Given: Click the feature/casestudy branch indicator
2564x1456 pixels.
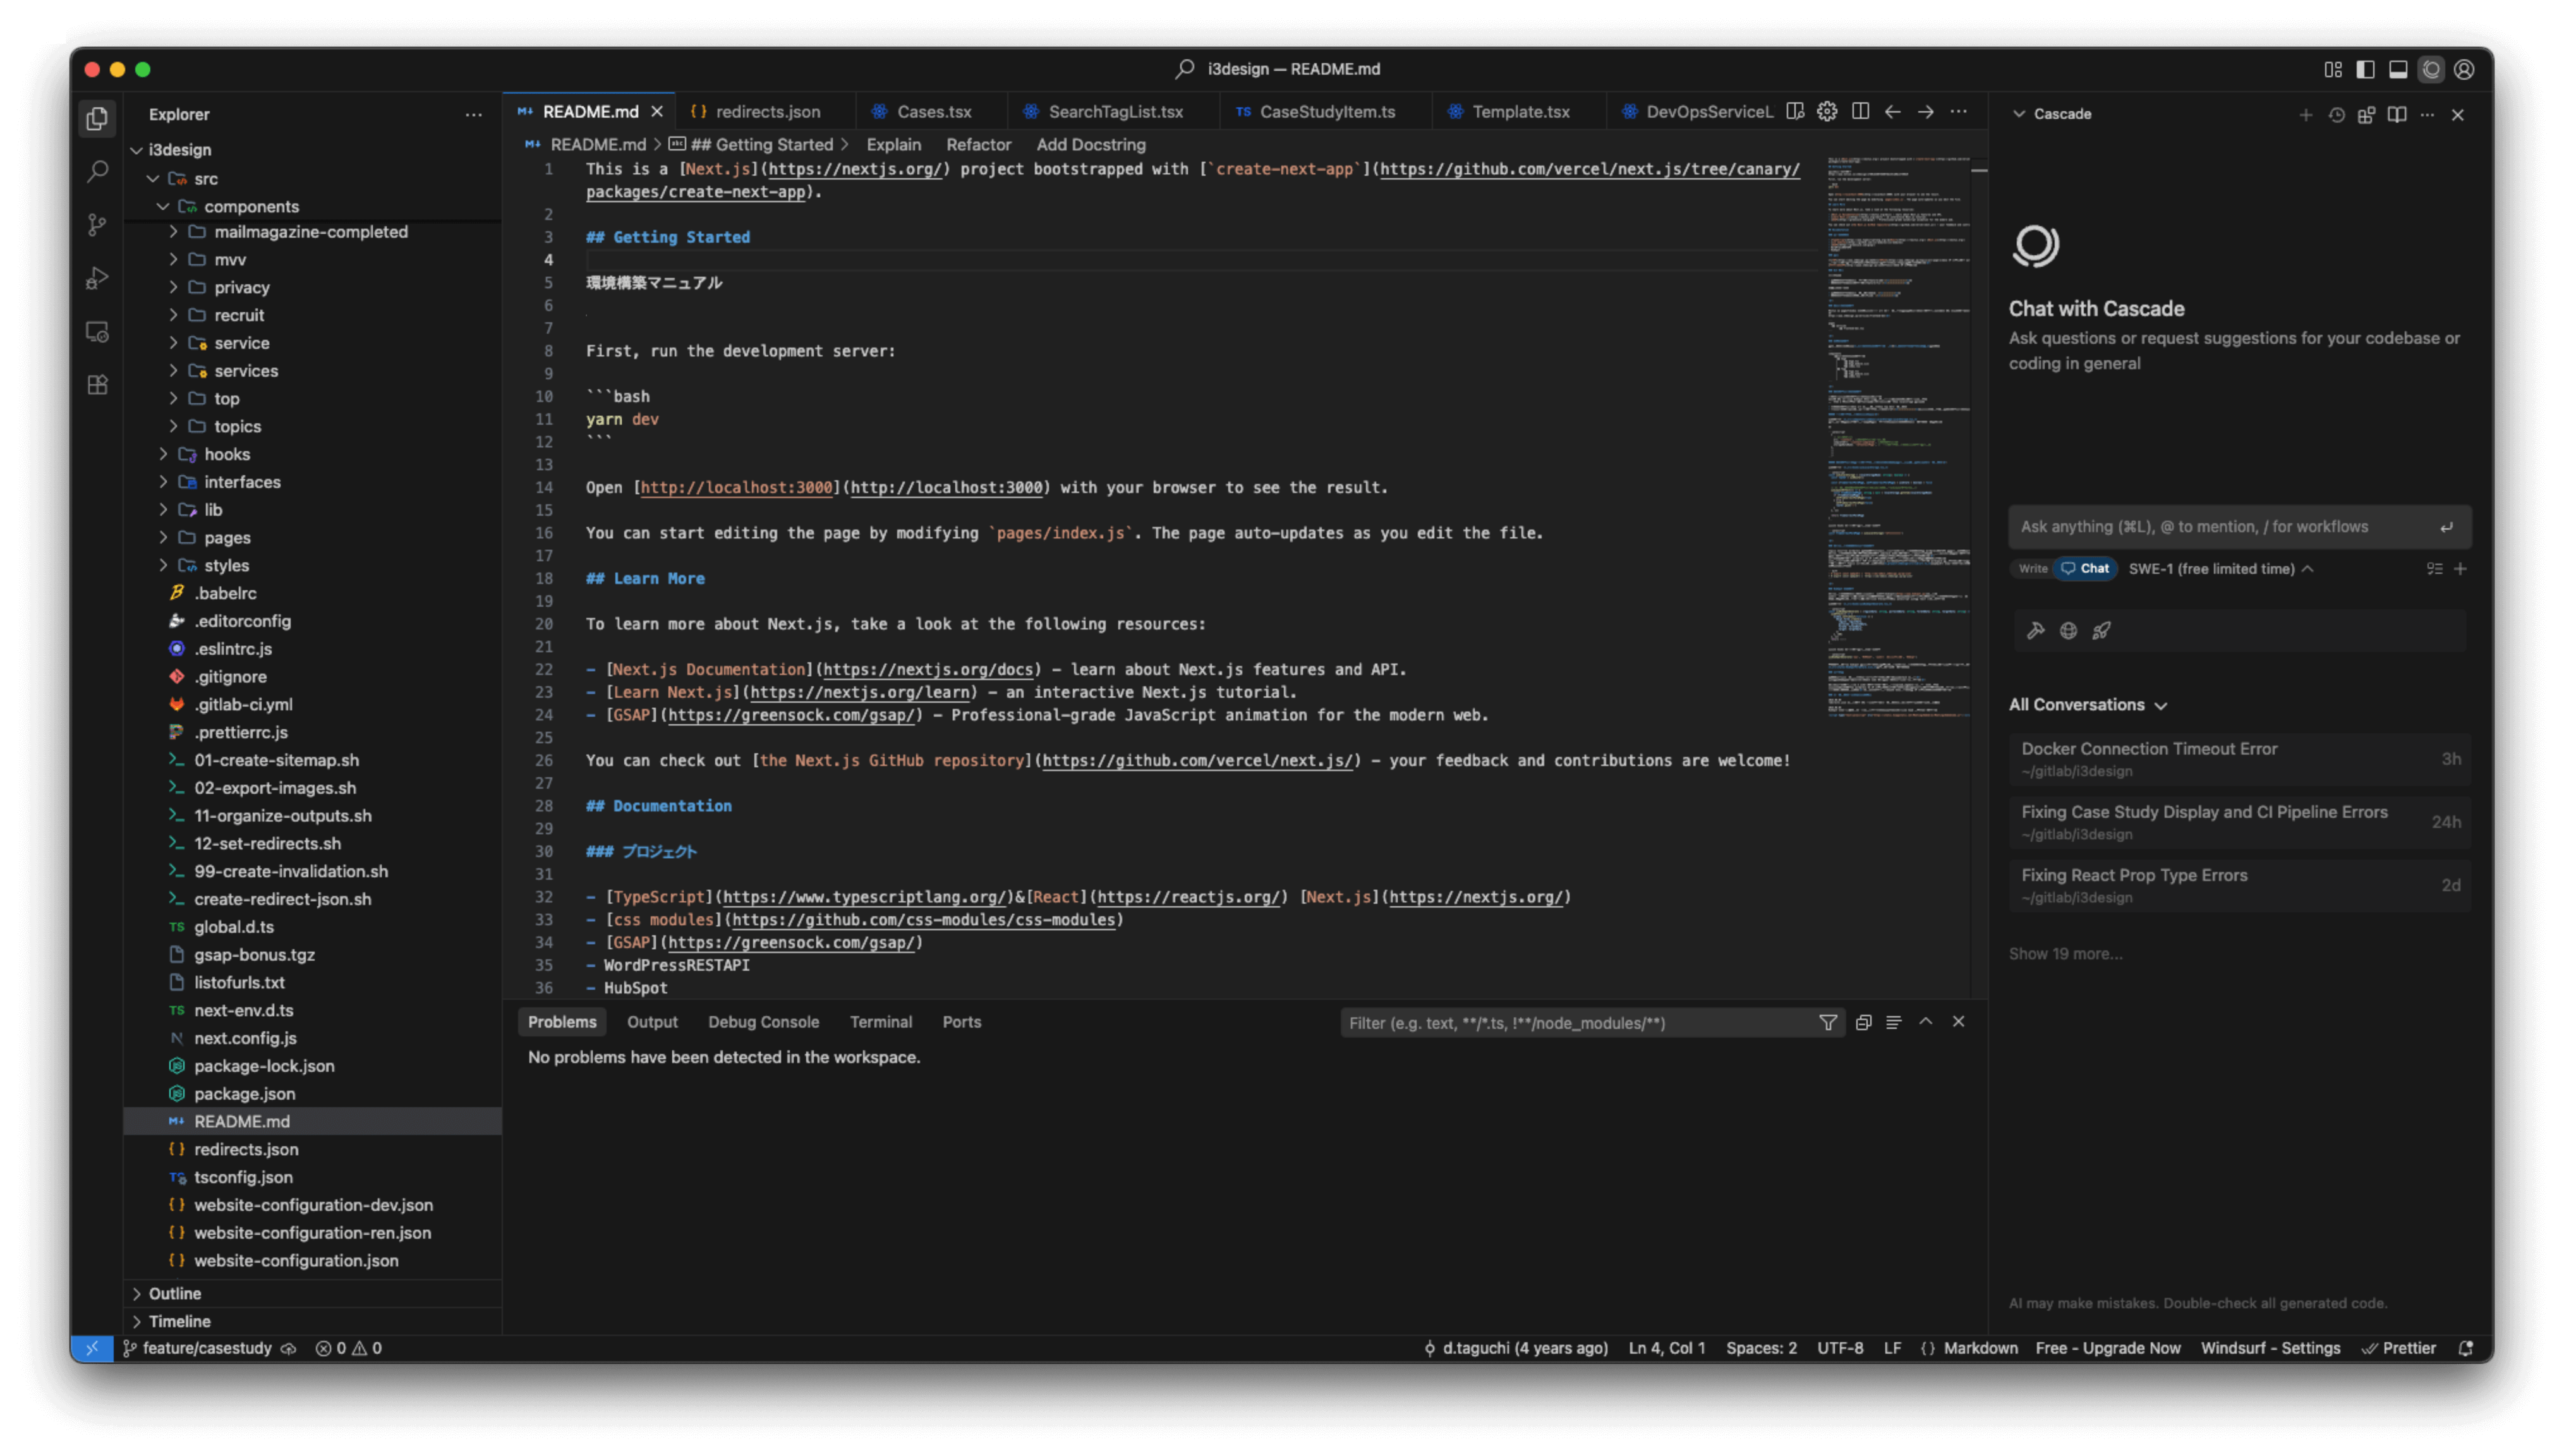Looking at the screenshot, I should [x=197, y=1348].
